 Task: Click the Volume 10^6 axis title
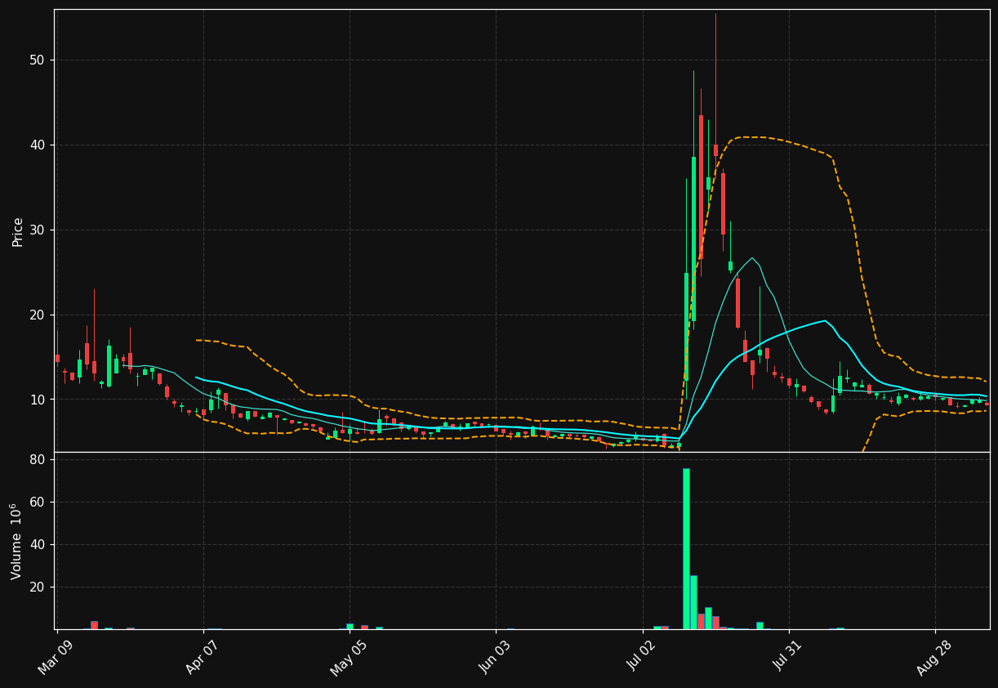coord(17,541)
